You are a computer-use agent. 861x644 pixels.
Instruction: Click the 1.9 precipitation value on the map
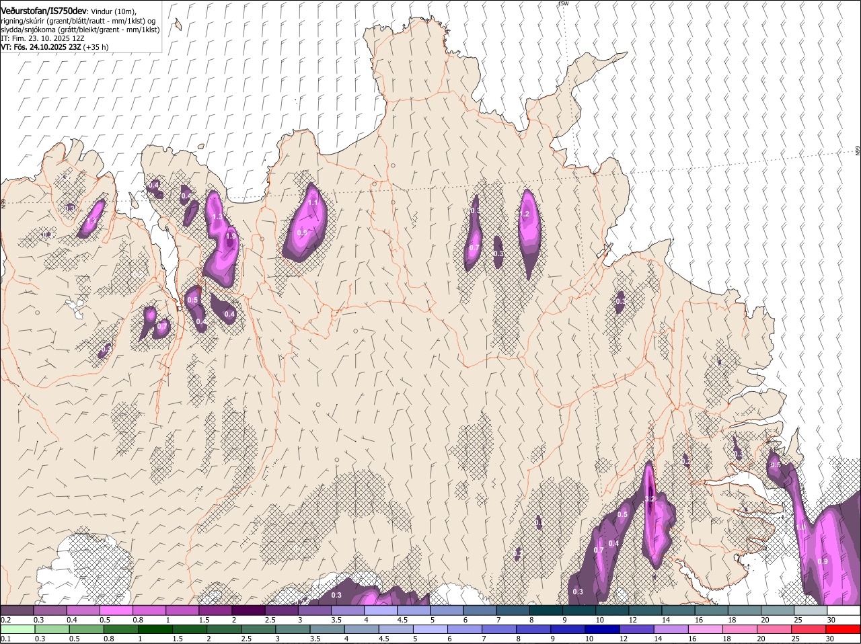(x=231, y=237)
